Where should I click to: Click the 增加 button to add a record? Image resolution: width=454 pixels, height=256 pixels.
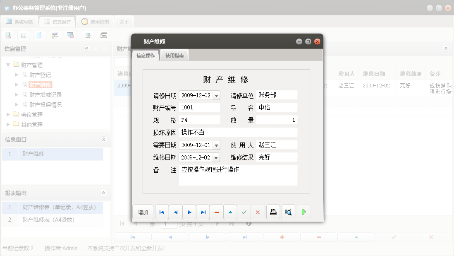pyautogui.click(x=143, y=212)
